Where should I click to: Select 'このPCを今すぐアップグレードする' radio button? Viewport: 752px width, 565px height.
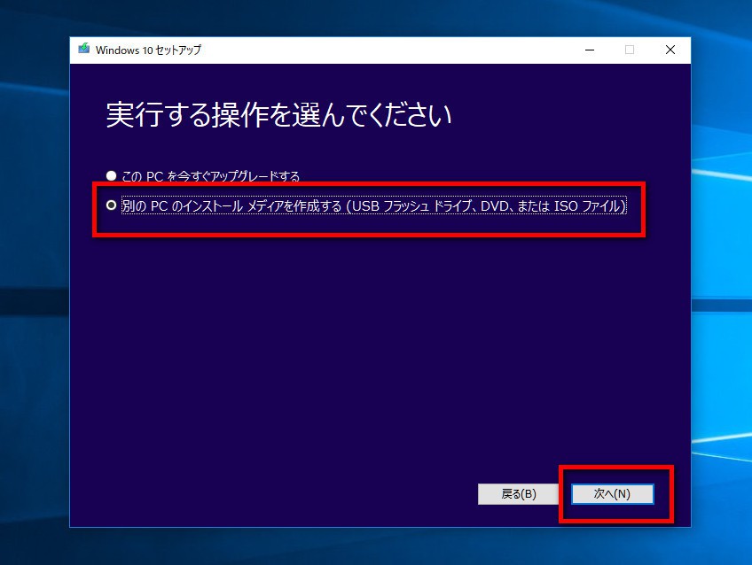point(111,175)
